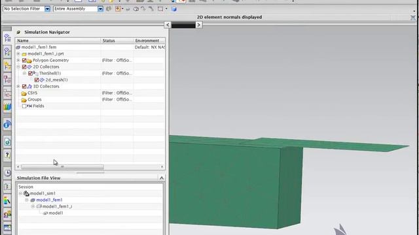Check the Fields checkbox

pos(24,106)
